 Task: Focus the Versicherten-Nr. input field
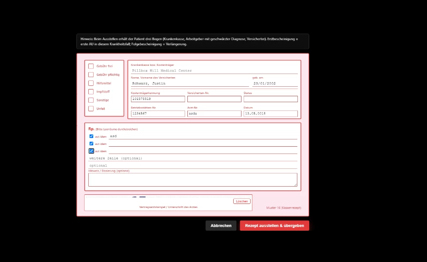214,99
